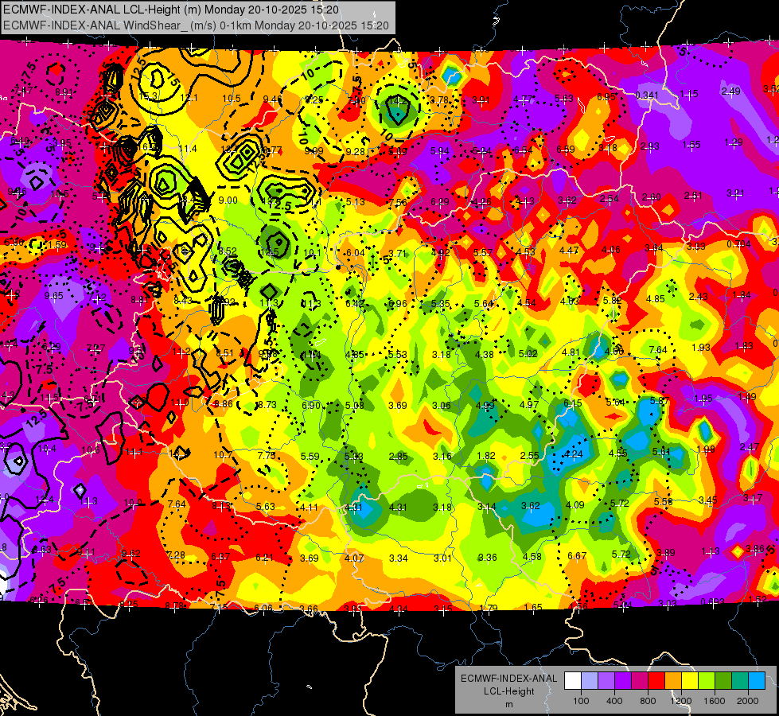The height and width of the screenshot is (716, 779).
Task: Click the legend title ECMWF-INDEX-ANAL
Action: click(x=508, y=679)
